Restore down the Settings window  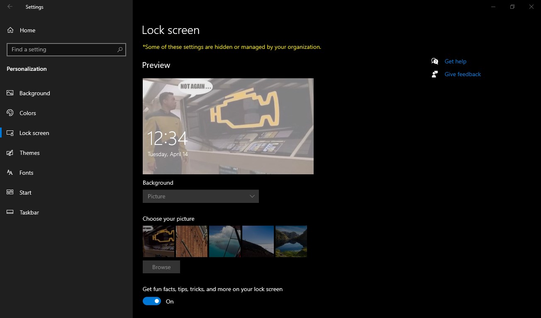[512, 7]
